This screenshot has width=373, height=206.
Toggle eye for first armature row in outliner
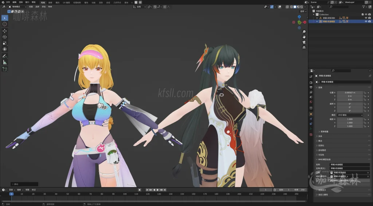[366, 18]
